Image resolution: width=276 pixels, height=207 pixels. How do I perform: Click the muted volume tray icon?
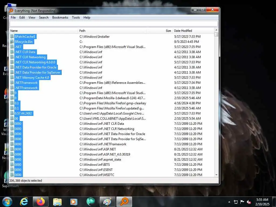tap(249, 202)
